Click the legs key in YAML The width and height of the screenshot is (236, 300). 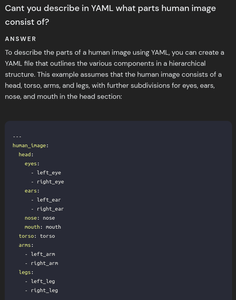[25, 272]
